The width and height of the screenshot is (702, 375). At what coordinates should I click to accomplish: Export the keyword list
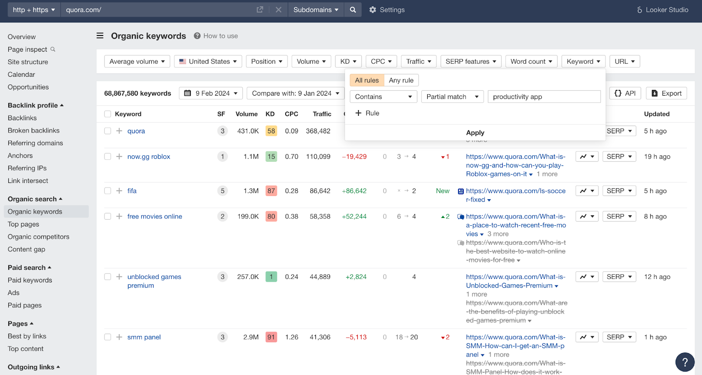(666, 93)
